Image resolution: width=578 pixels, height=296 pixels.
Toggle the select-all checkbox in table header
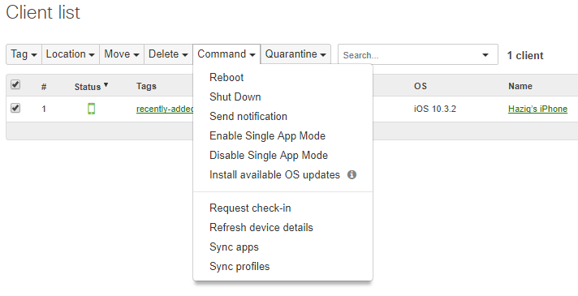(15, 84)
